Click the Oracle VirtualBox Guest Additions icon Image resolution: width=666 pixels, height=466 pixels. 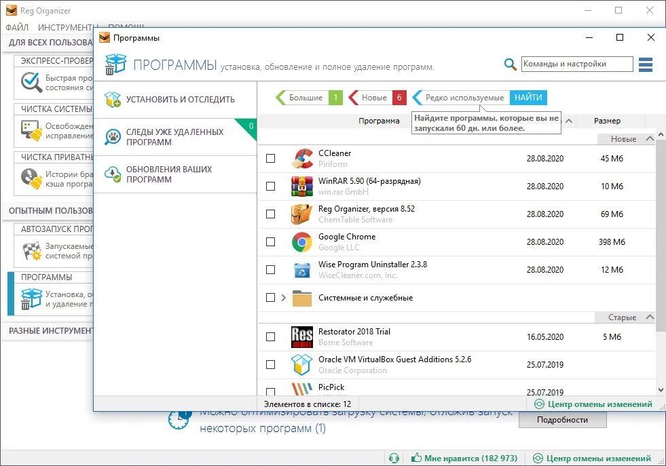pos(302,364)
